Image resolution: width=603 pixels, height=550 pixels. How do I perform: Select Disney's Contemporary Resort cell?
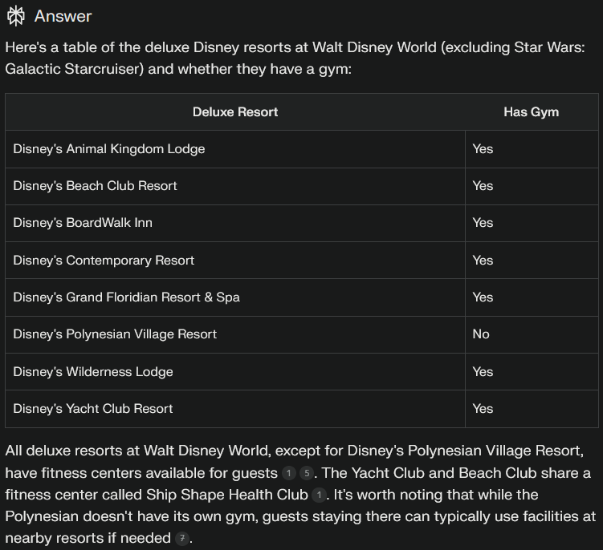coord(104,261)
